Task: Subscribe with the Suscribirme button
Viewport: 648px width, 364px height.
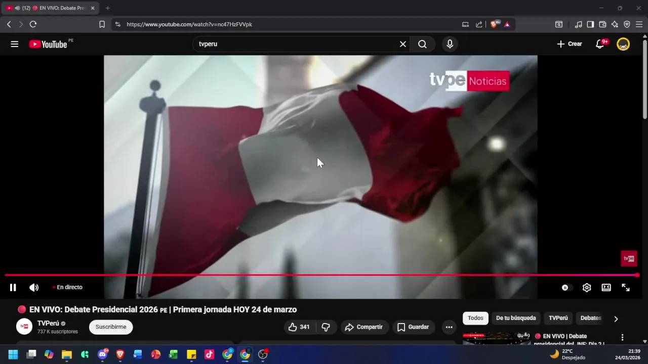Action: pos(111,327)
